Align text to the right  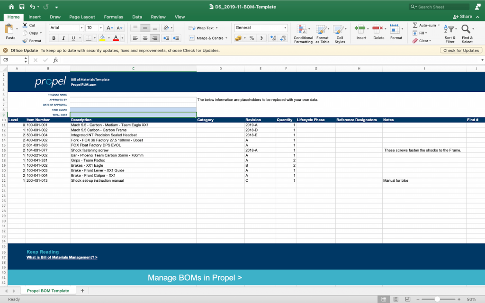click(x=155, y=38)
